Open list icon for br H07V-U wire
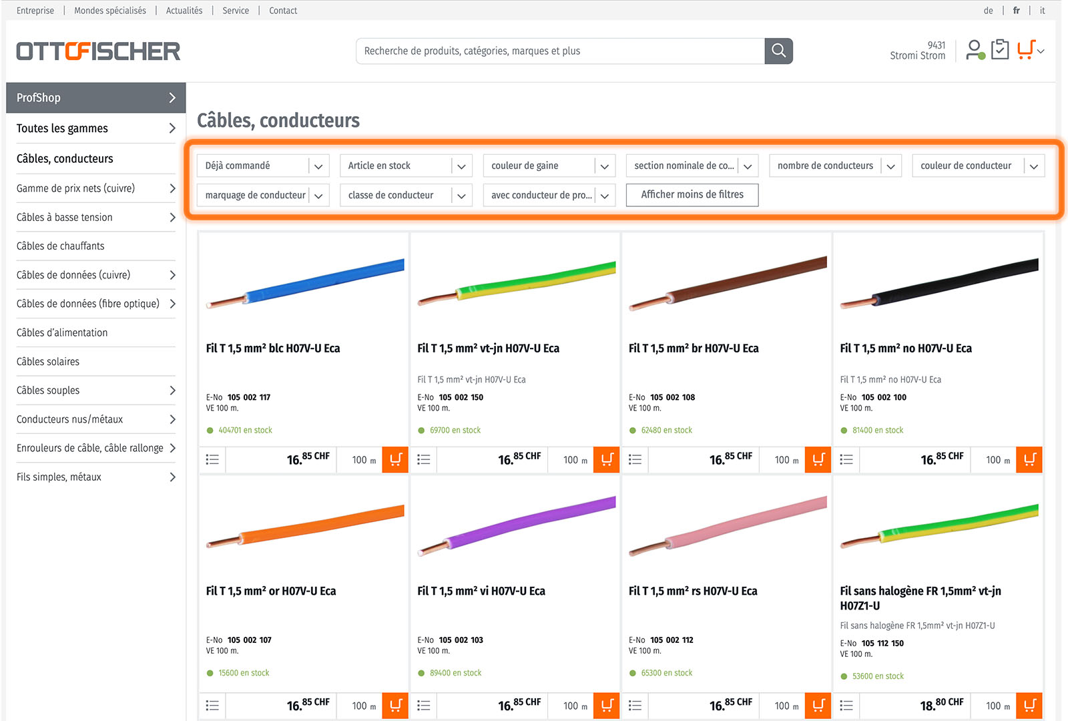The height and width of the screenshot is (721, 1068). 635,460
